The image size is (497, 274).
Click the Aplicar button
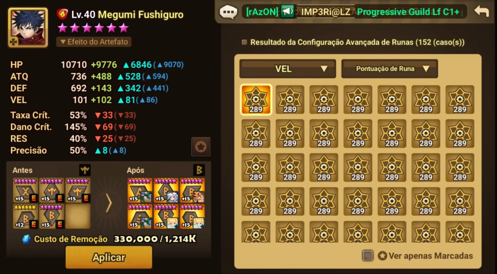(109, 257)
